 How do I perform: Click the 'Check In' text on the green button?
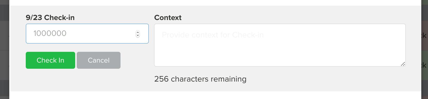coord(50,60)
